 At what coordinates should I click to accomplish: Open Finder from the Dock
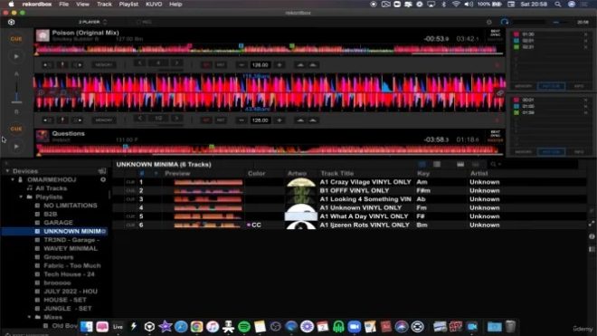click(x=87, y=326)
